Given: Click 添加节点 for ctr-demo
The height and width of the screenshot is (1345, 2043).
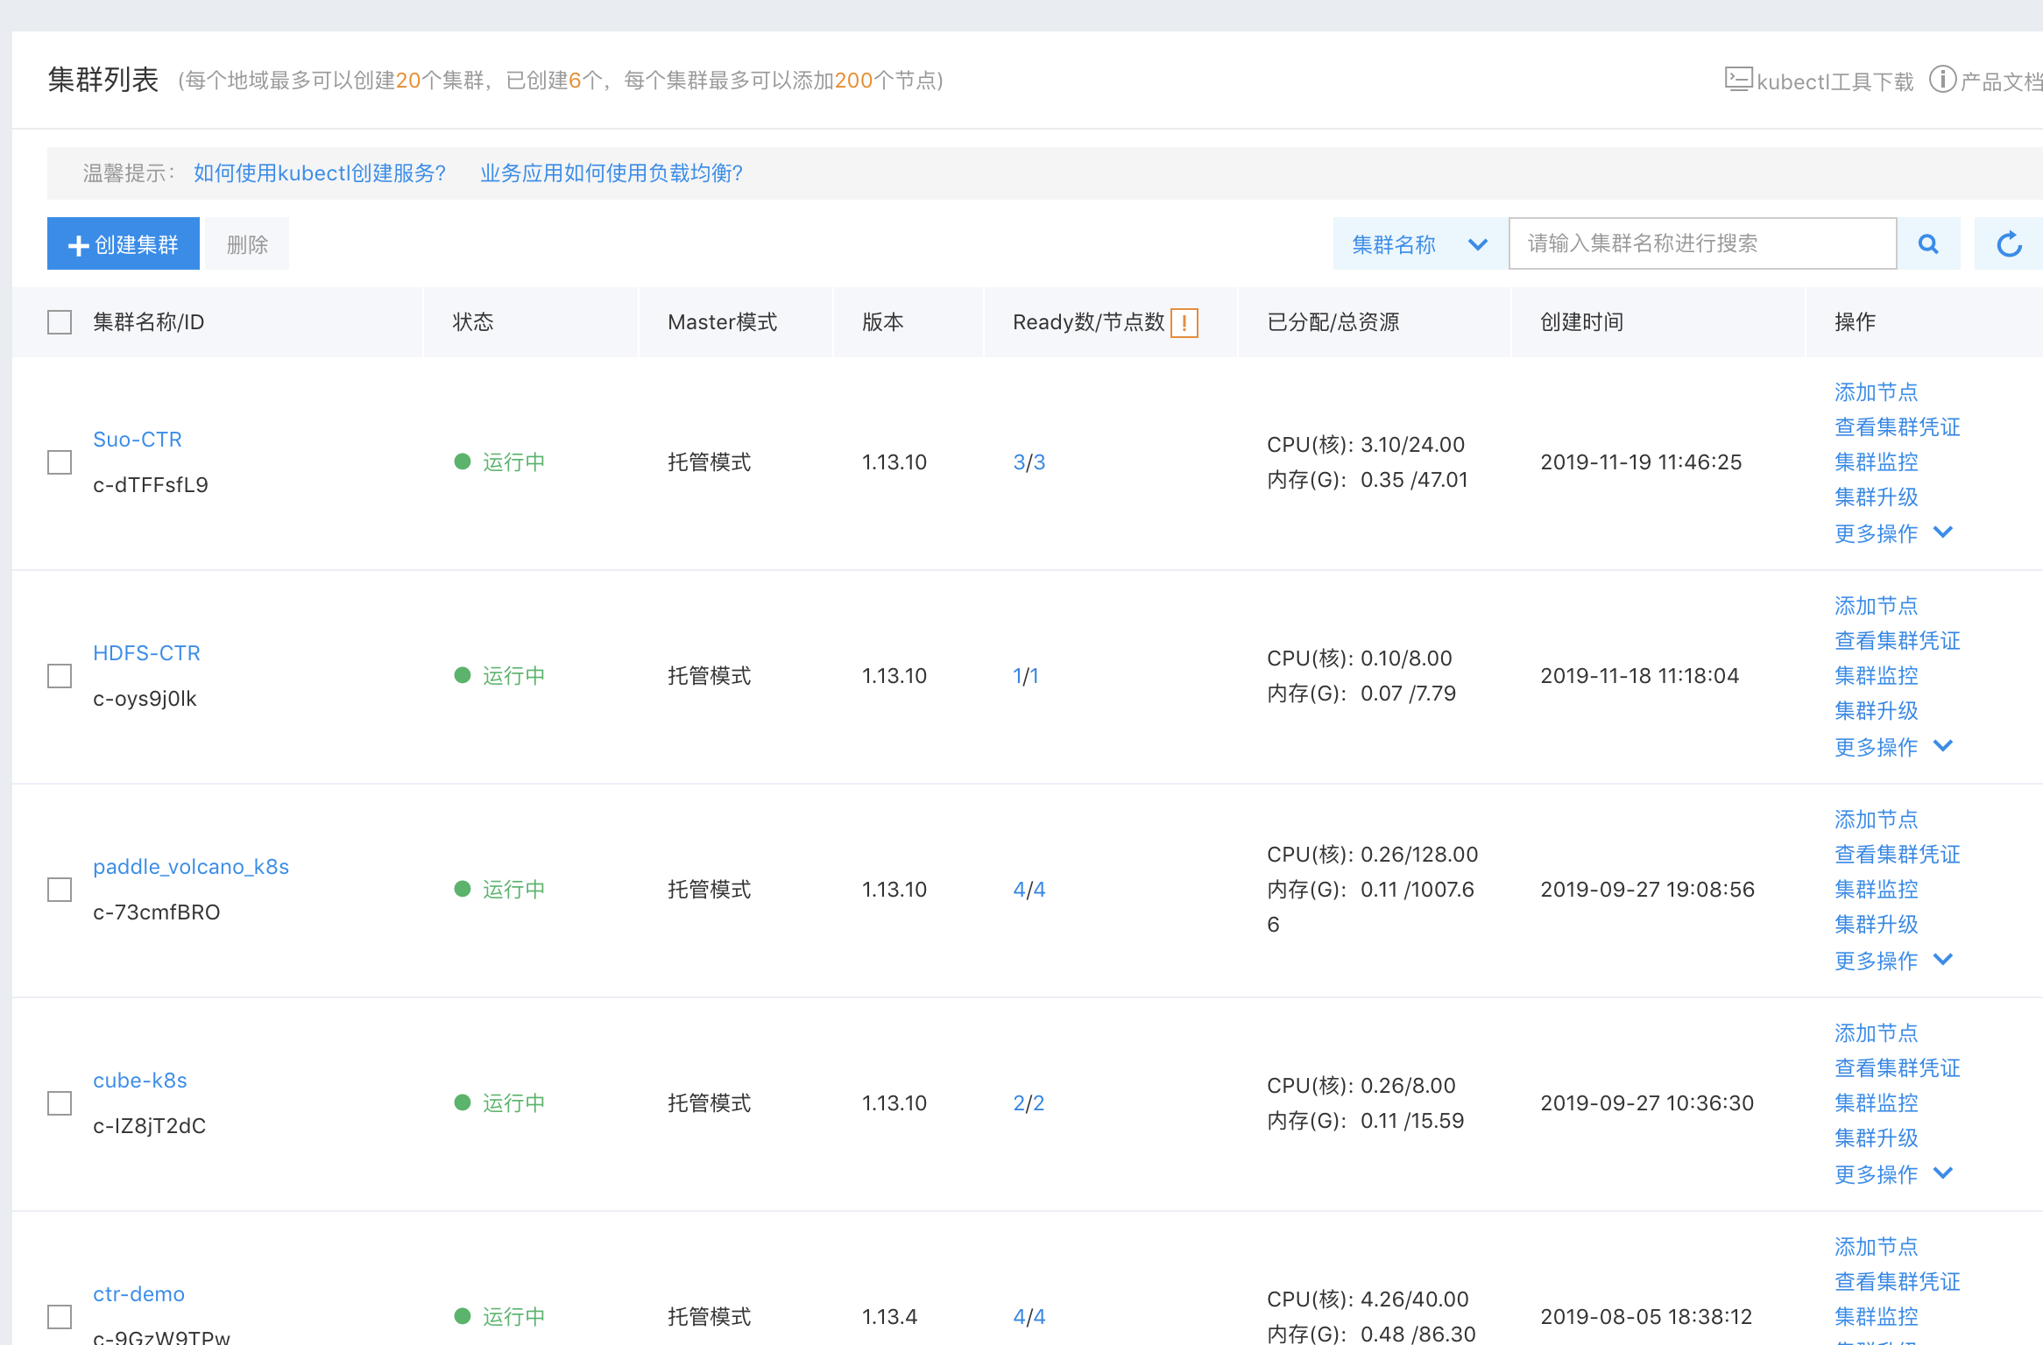Looking at the screenshot, I should point(1877,1246).
